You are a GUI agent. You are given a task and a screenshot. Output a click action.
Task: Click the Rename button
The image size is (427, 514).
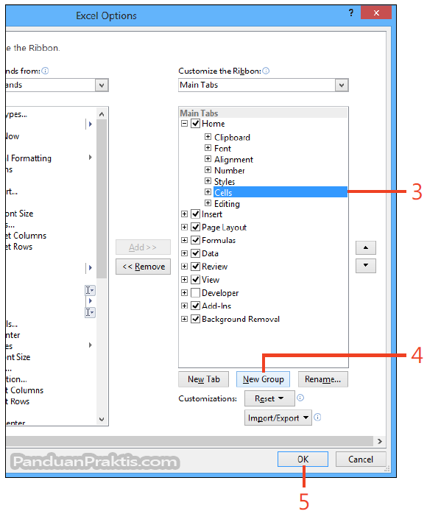point(322,379)
